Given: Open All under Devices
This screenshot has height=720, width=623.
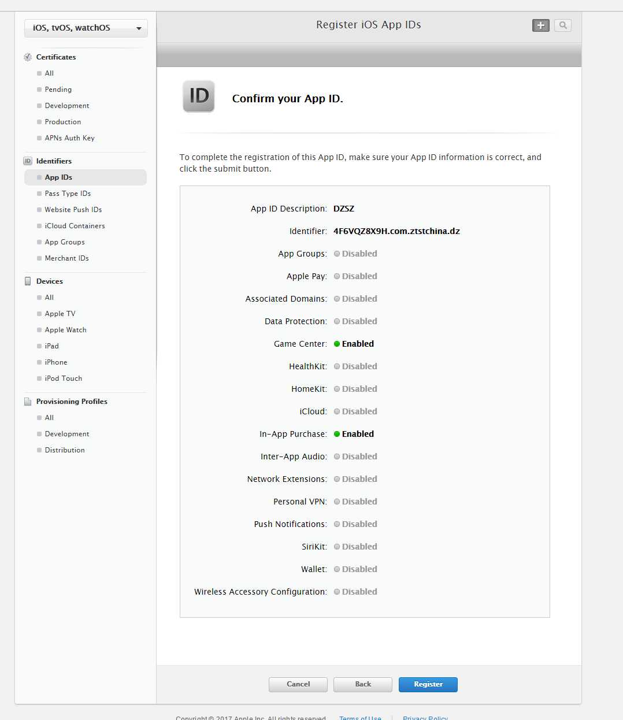Looking at the screenshot, I should [49, 298].
